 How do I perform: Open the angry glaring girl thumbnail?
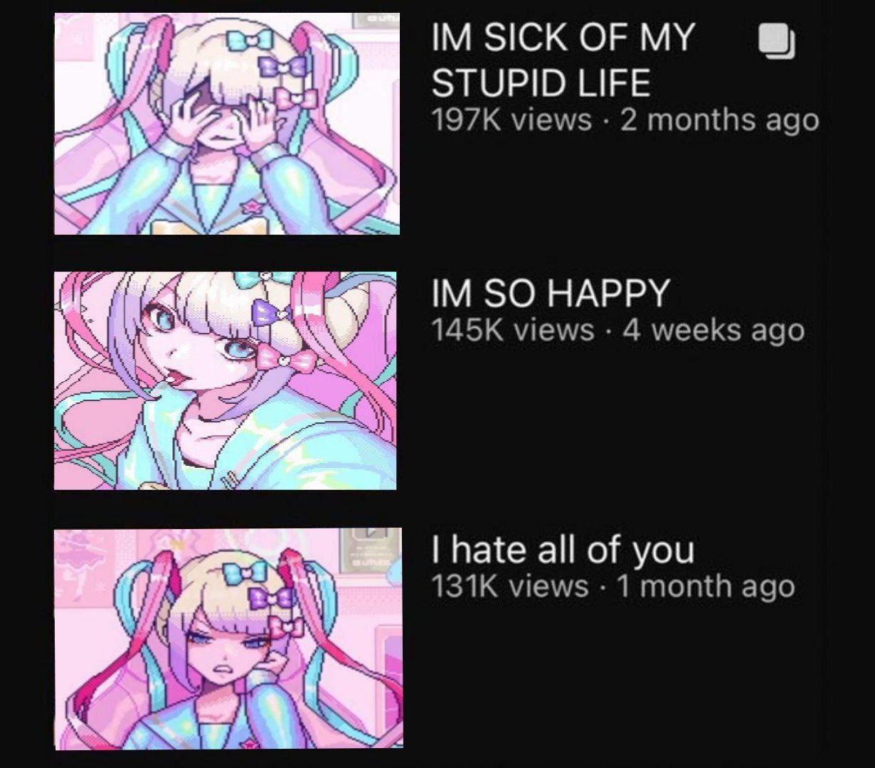point(228,638)
